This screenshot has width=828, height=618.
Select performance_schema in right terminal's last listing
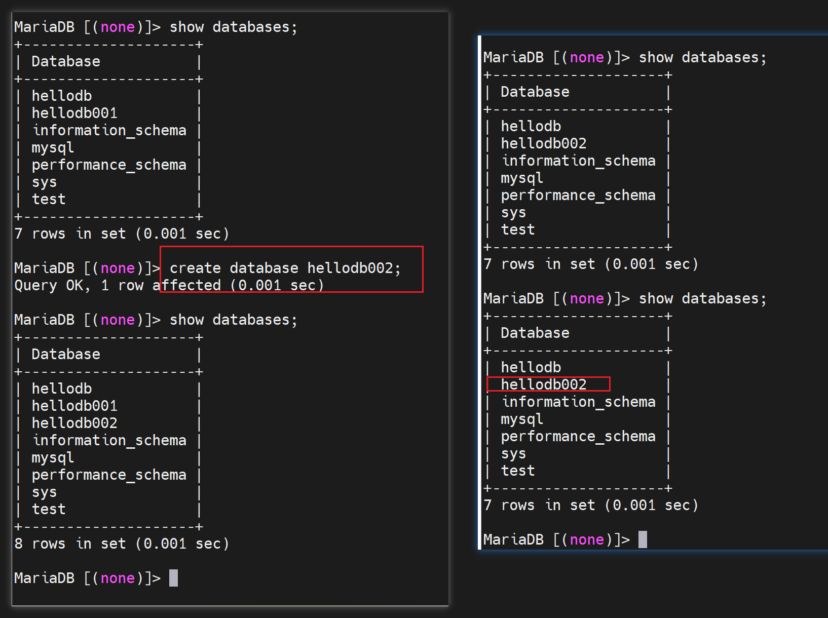click(578, 436)
